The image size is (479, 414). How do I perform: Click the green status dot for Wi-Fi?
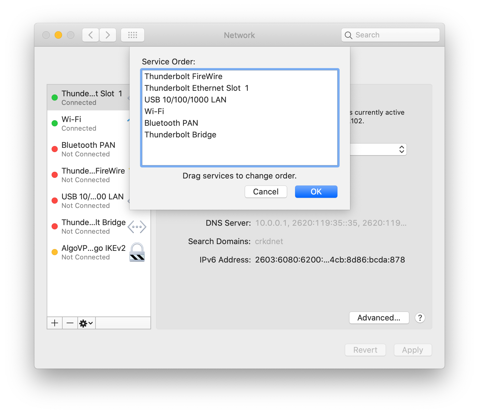pos(55,123)
